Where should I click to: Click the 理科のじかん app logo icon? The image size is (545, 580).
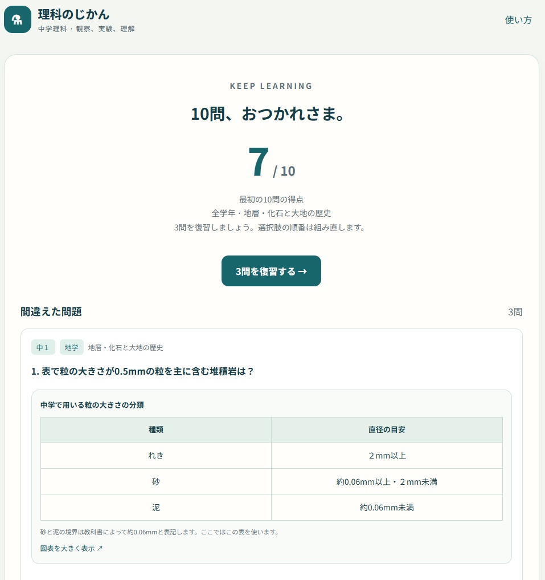17,19
